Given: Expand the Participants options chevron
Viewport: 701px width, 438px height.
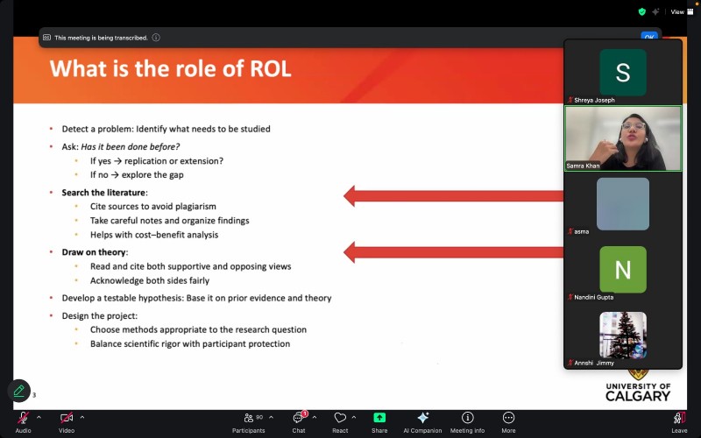Looking at the screenshot, I should pyautogui.click(x=271, y=417).
